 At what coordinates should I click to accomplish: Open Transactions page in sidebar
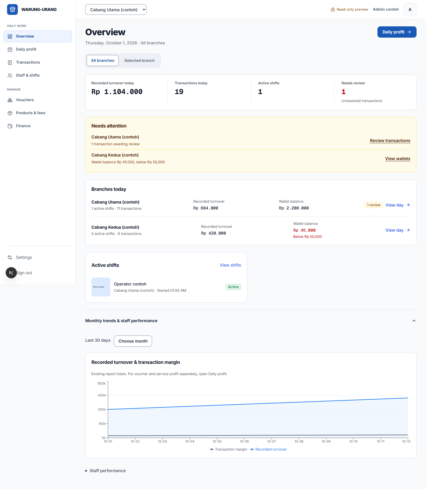point(38,62)
